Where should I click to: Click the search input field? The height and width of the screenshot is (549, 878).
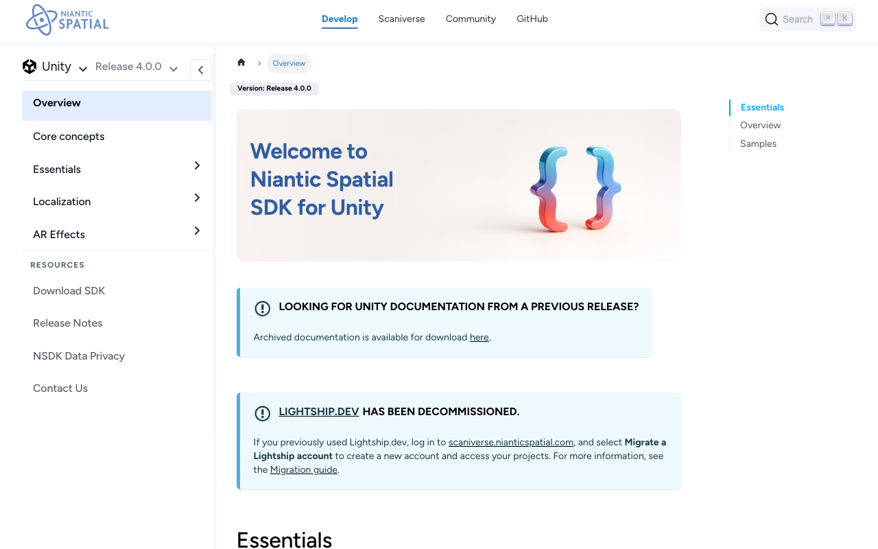coord(799,19)
